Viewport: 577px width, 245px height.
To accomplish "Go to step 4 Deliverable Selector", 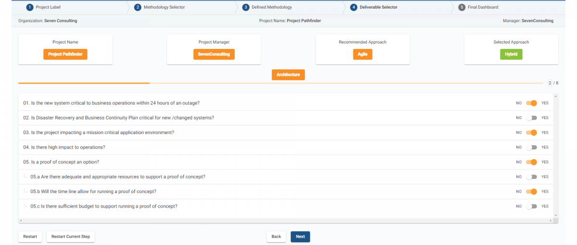I will click(x=374, y=7).
